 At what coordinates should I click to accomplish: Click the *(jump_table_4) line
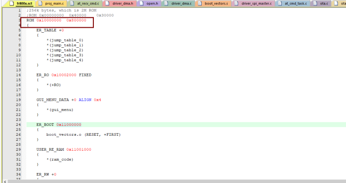pyautogui.click(x=65, y=60)
